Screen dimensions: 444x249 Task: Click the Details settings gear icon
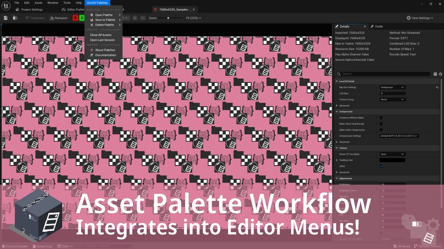pos(441,74)
